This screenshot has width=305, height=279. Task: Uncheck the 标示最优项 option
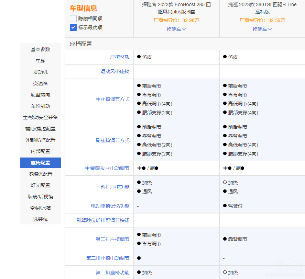point(73,27)
